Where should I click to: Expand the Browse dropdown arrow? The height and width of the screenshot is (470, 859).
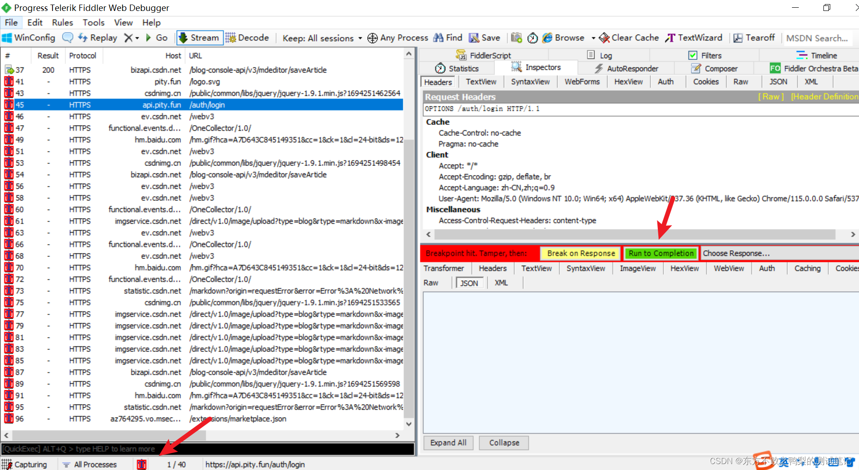593,38
